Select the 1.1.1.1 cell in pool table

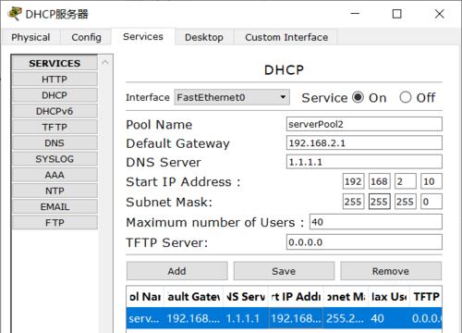[x=246, y=318]
